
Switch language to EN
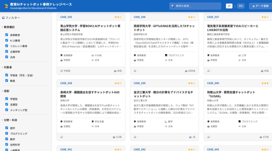tap(241, 6)
